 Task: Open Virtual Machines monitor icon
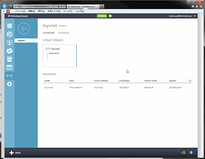(x=10, y=43)
